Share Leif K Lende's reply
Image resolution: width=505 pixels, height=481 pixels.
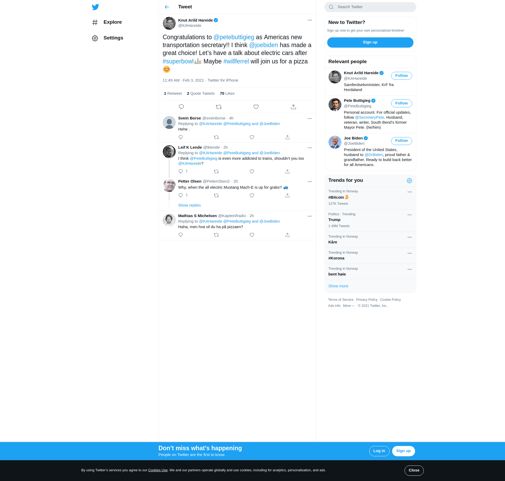click(287, 172)
